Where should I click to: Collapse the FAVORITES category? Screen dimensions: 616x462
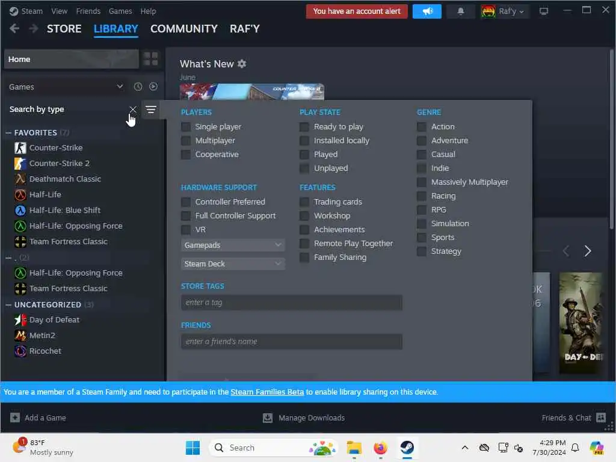click(8, 133)
